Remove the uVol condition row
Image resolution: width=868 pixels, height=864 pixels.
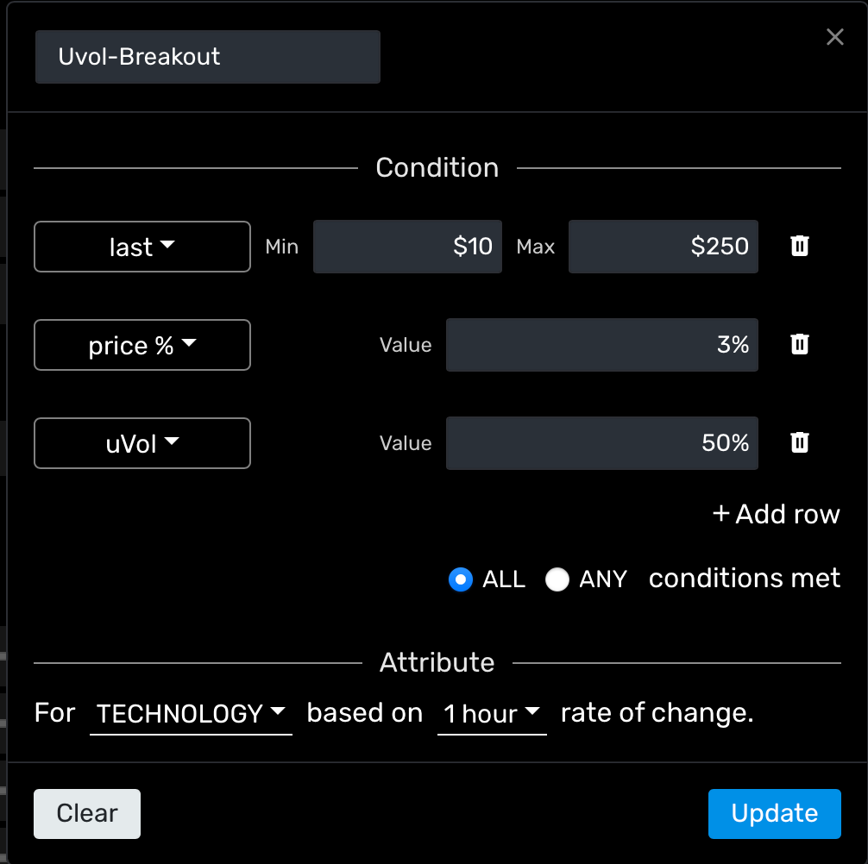tap(800, 443)
